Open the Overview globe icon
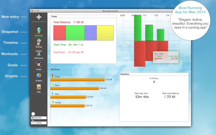This screenshot has width=216, height=135. pyautogui.click(x=39, y=31)
